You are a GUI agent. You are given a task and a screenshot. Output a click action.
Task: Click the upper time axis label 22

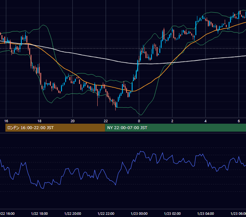pos(106,121)
